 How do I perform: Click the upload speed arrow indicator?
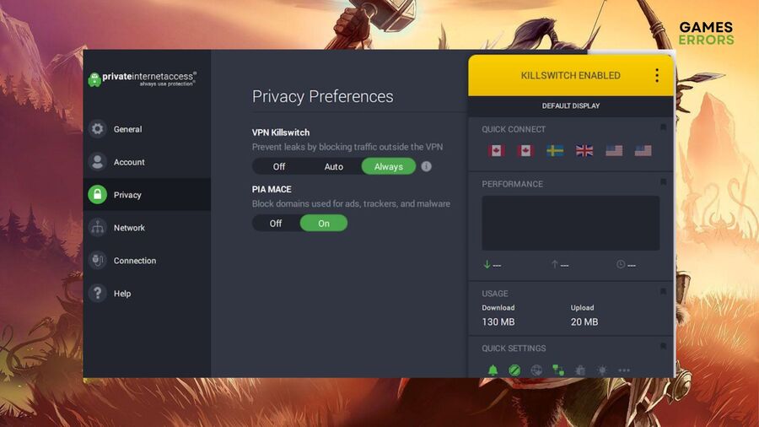pos(555,264)
